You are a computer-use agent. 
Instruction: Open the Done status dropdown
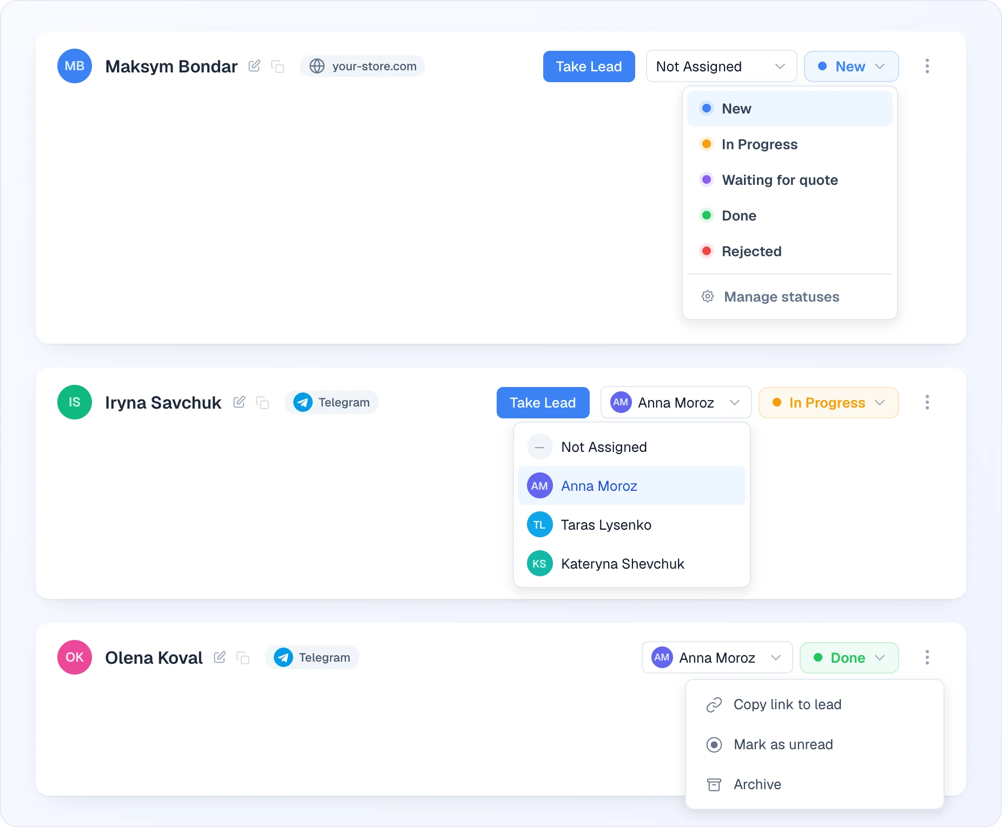tap(849, 658)
